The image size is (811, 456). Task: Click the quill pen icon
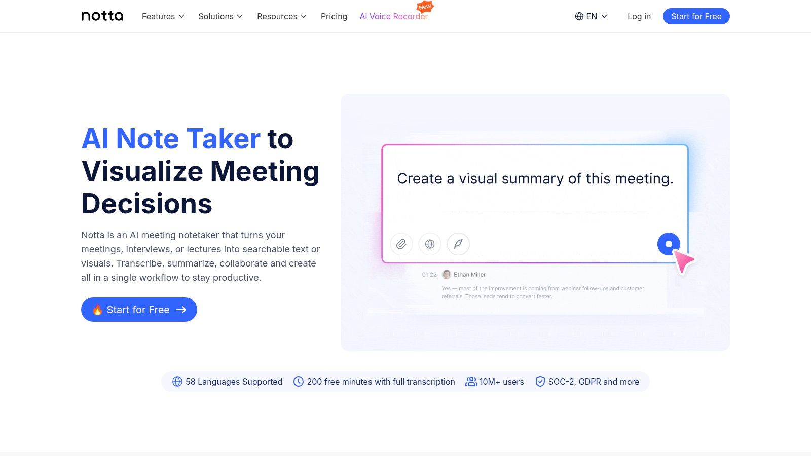pos(459,244)
